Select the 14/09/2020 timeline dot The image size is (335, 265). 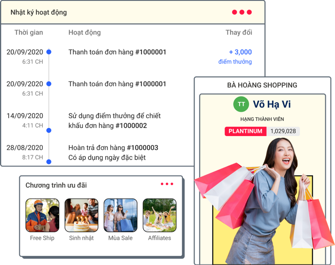coord(49,130)
